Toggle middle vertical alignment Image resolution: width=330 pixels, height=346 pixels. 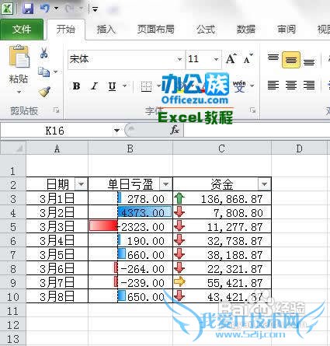[291, 60]
